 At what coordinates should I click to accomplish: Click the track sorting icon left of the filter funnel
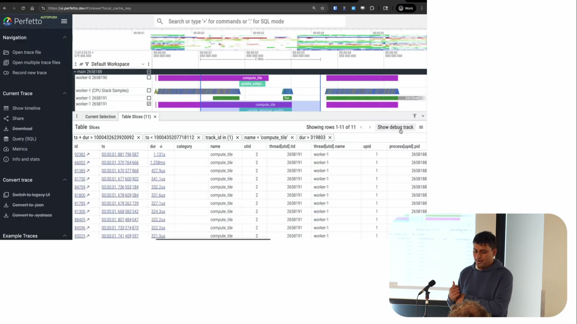point(81,64)
